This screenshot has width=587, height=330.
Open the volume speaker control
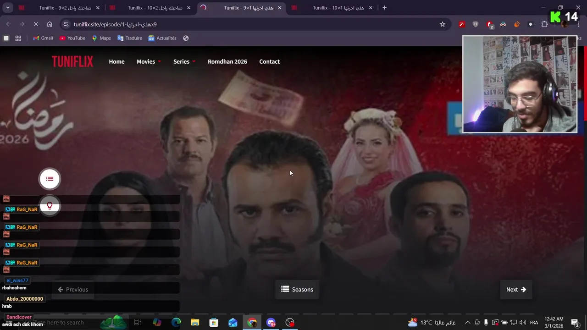tap(522, 323)
